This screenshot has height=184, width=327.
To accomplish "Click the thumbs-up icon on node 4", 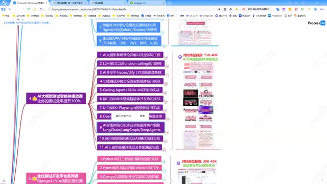I will coord(34,98).
